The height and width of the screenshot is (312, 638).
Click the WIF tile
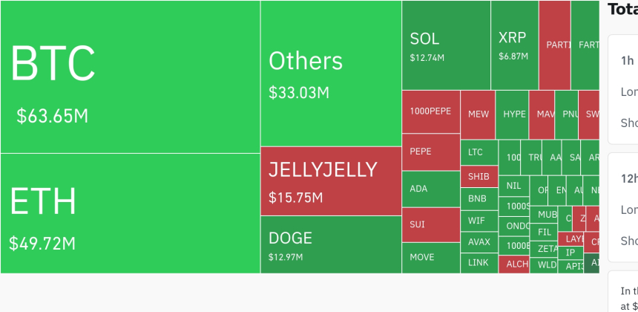pos(479,221)
